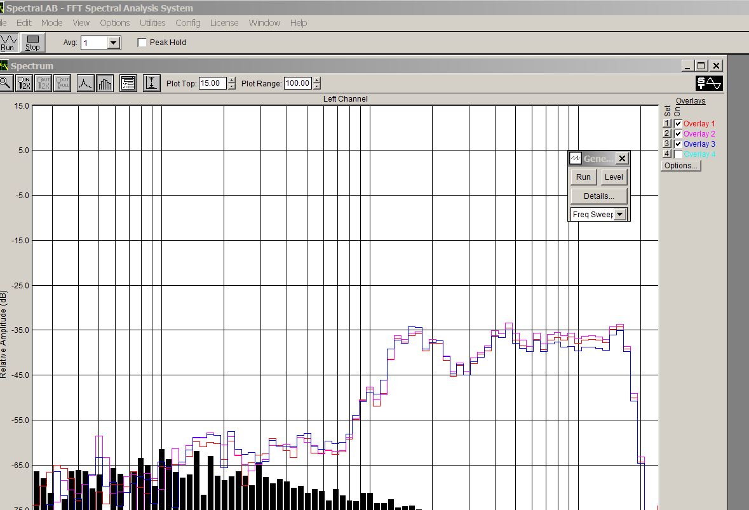Set overlay 4 with the Set button
The height and width of the screenshot is (510, 749).
point(667,154)
